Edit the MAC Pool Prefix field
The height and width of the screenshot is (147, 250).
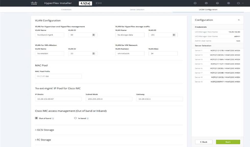point(58,76)
